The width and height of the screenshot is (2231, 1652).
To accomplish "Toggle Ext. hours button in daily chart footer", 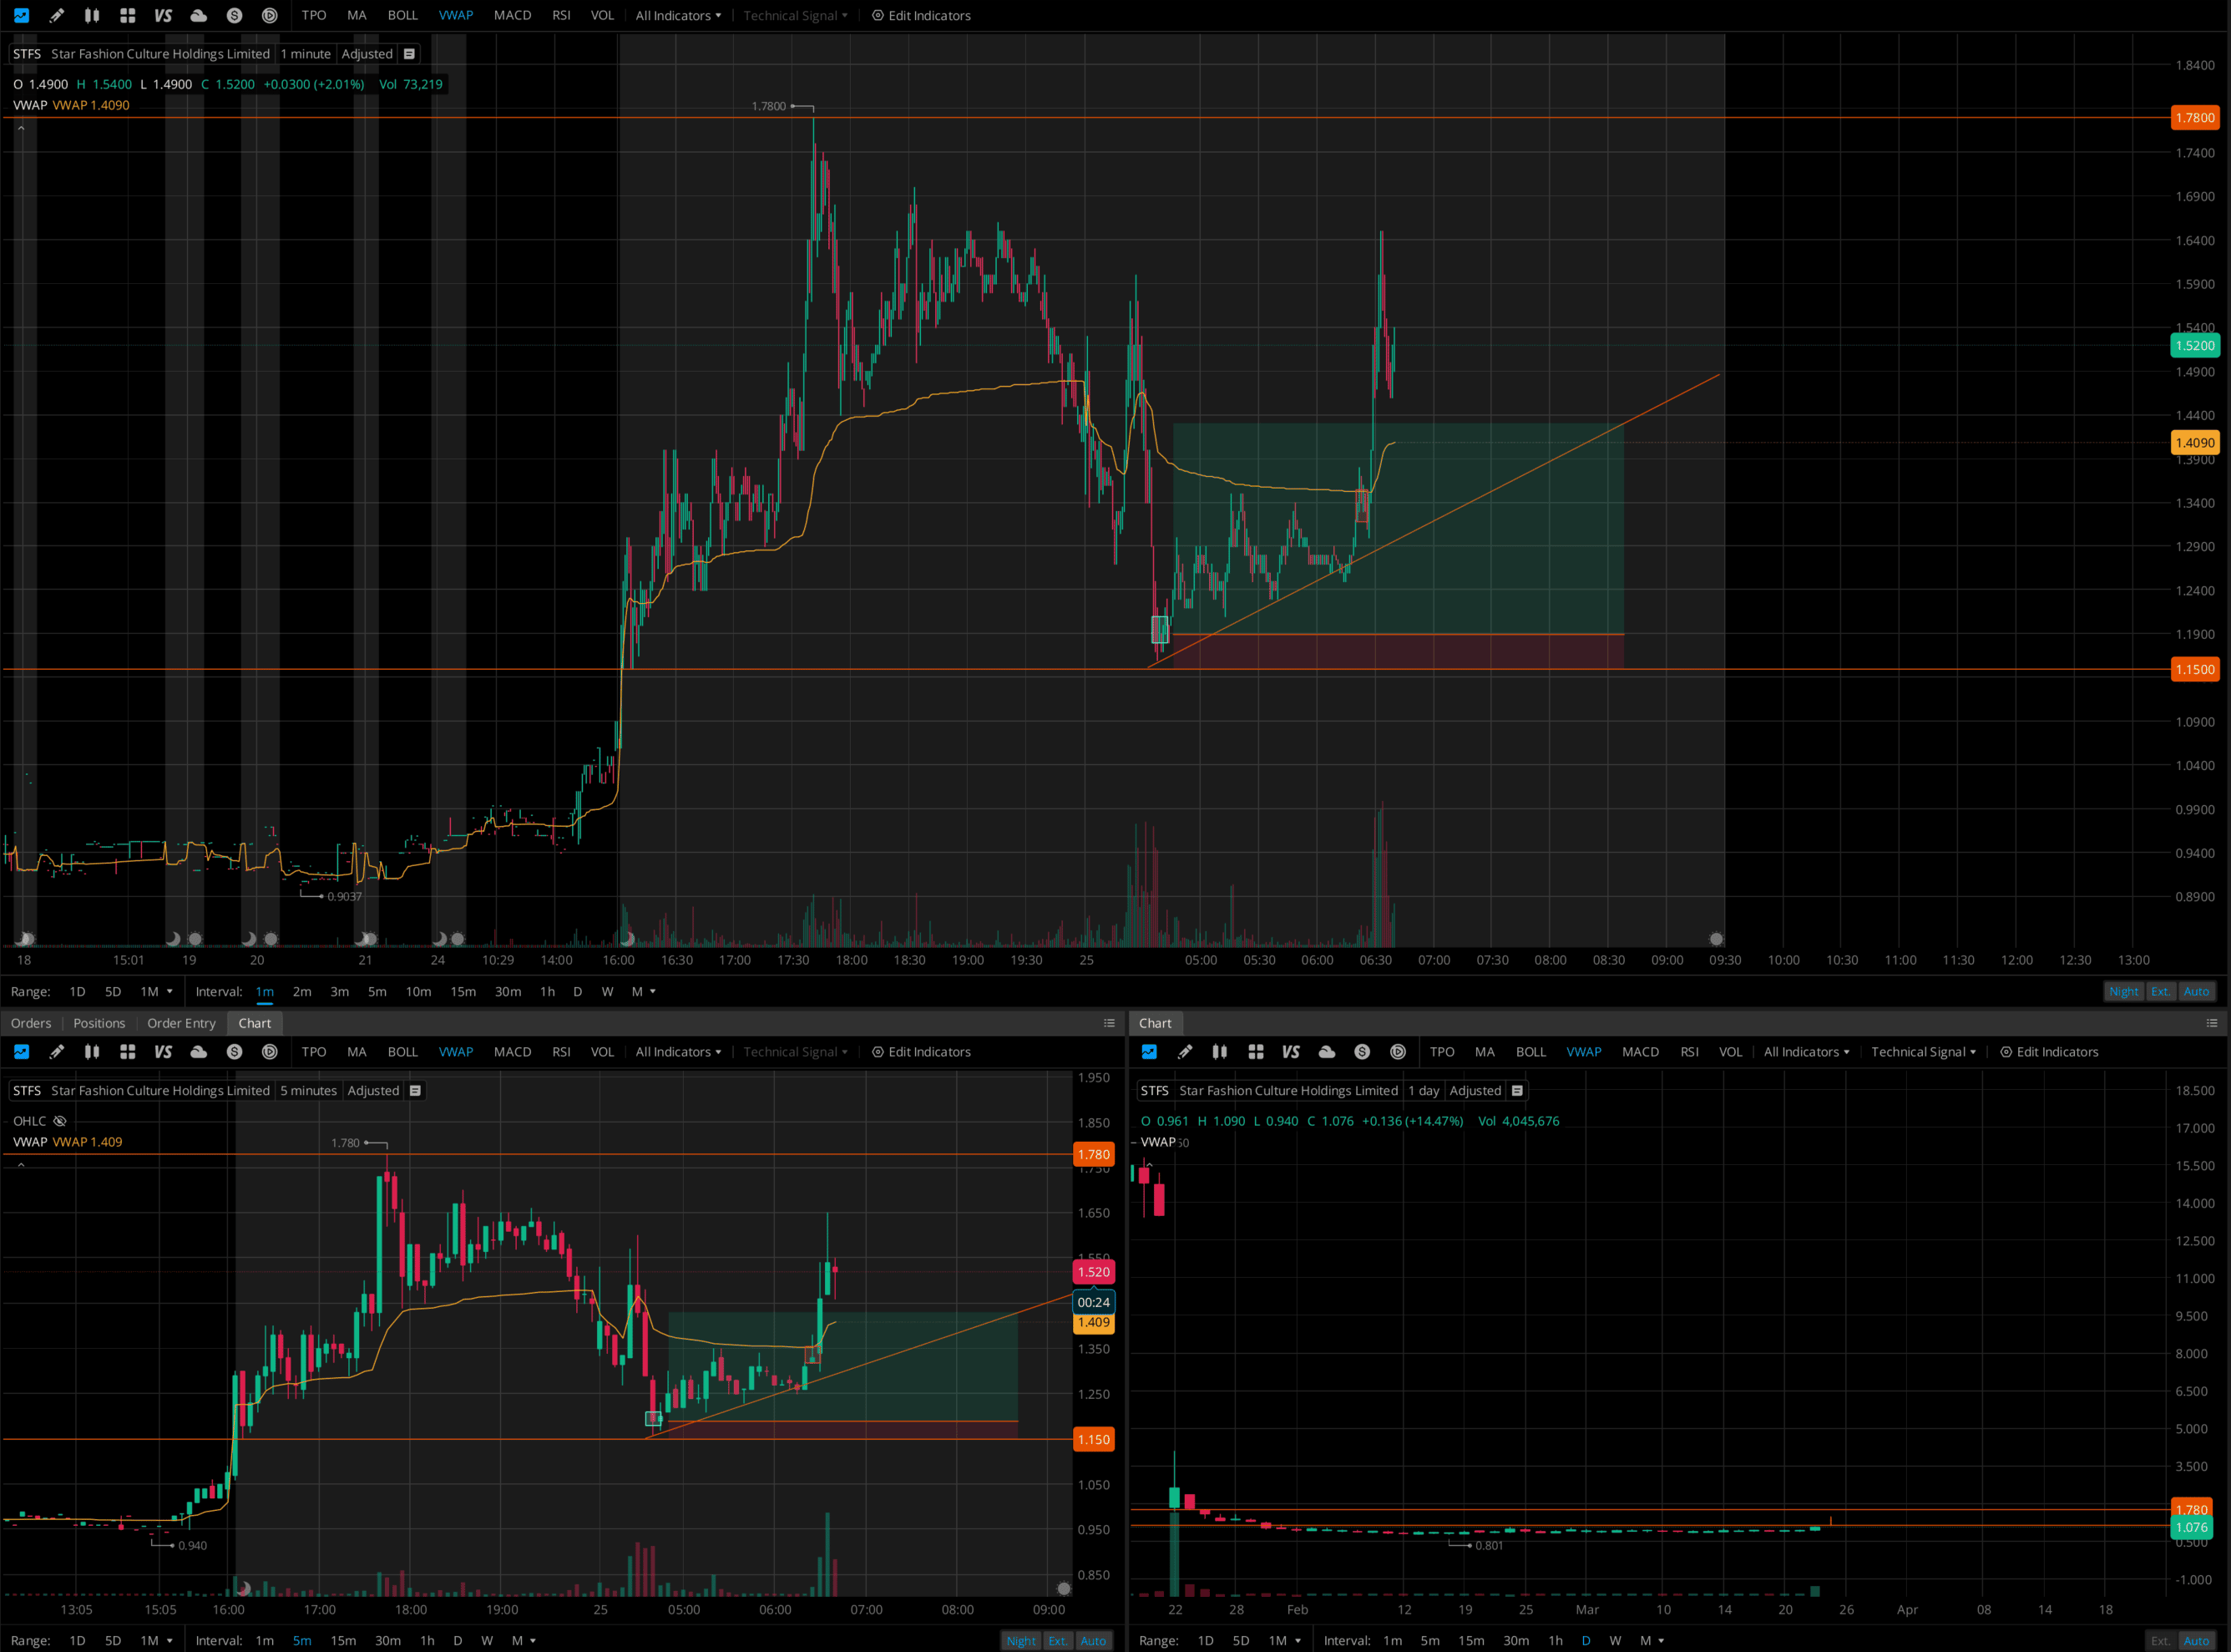I will pos(2160,1641).
